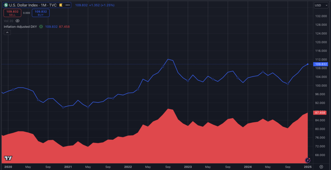Viewport: 331px width, 170px height.
Task: Click the last data point on blue line
Action: (308, 64)
